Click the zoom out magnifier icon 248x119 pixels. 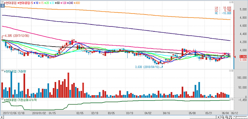[x=223, y=117]
